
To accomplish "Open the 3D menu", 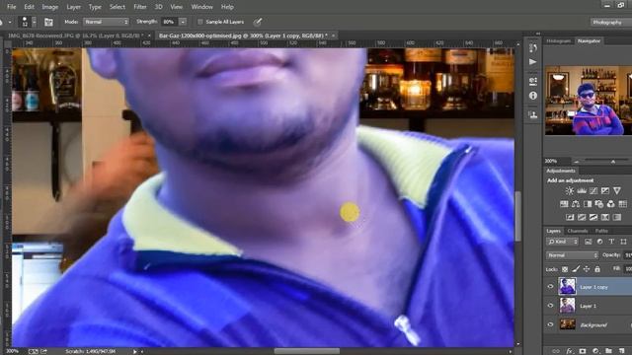I will coord(158,7).
